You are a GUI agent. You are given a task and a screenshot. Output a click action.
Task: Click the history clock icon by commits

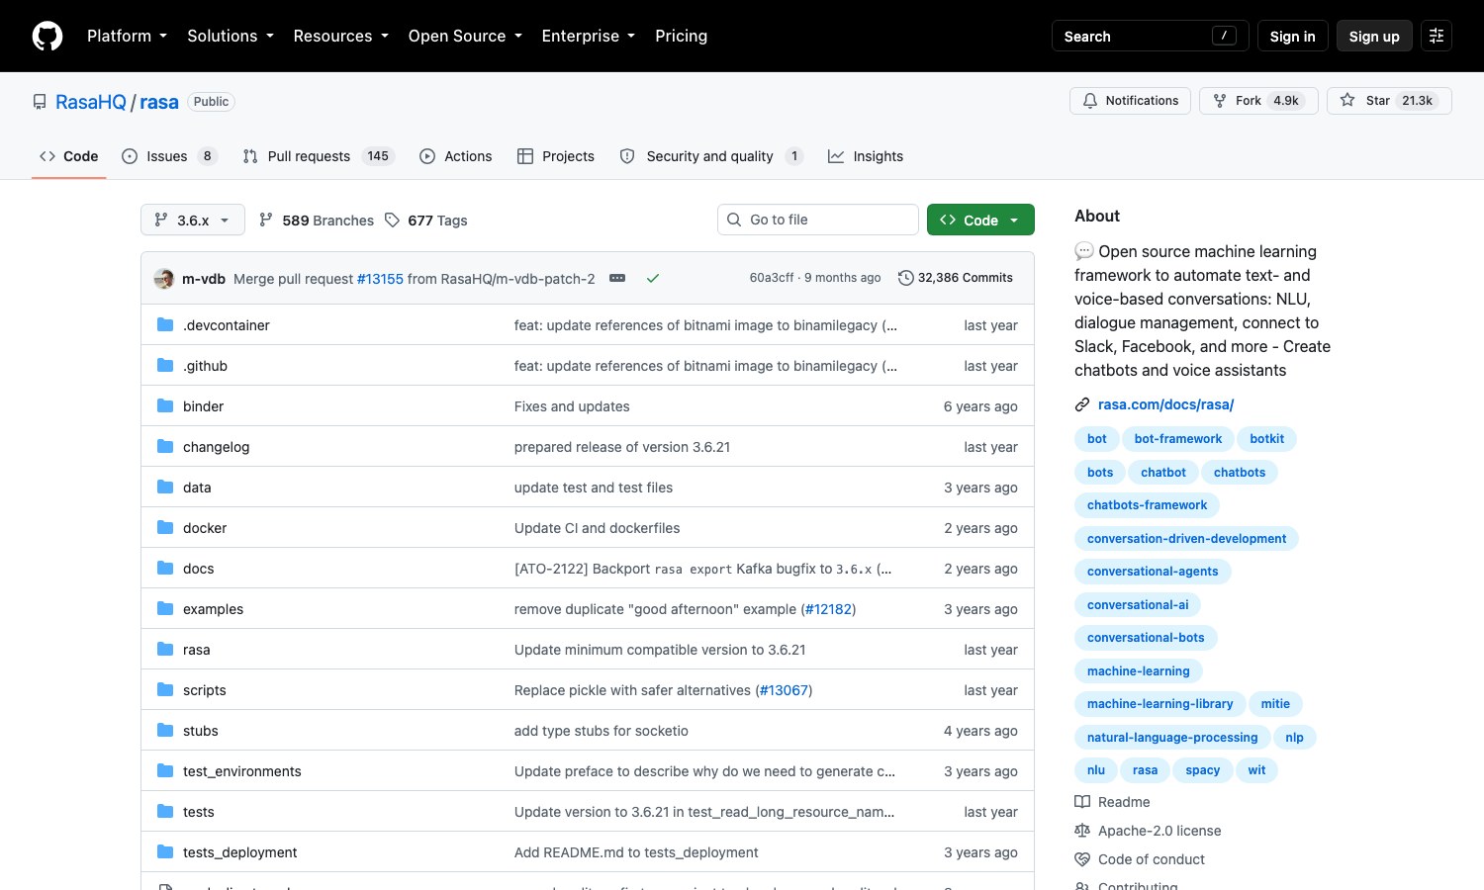click(905, 278)
